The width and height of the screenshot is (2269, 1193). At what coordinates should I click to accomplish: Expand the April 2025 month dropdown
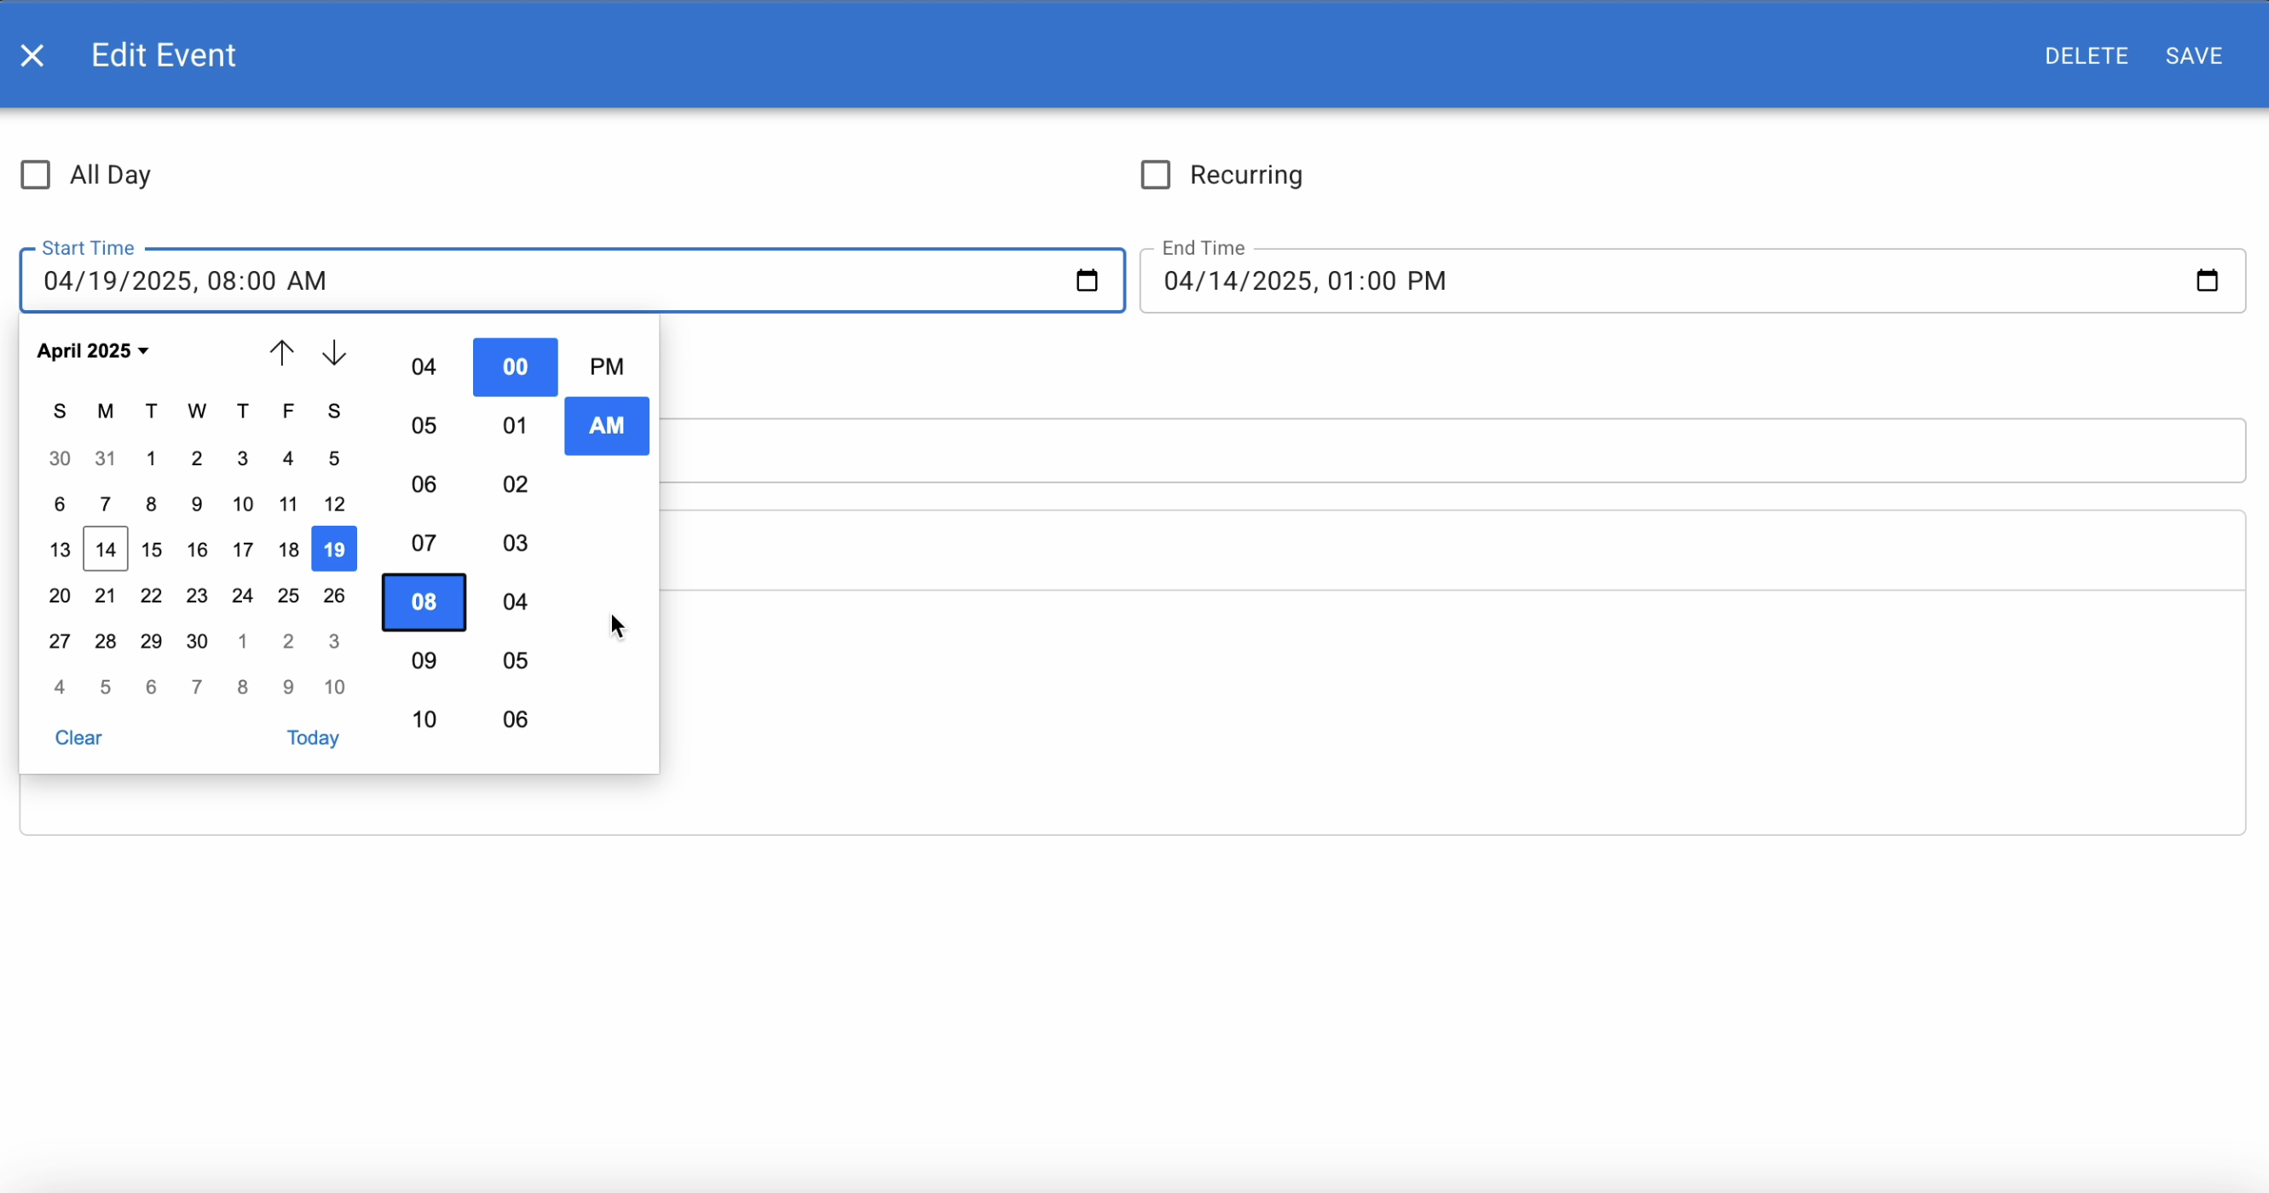pyautogui.click(x=93, y=351)
